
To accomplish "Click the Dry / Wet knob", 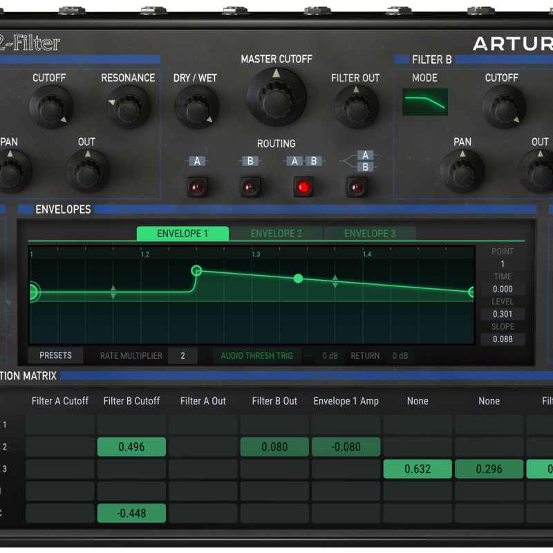I will tap(197, 107).
